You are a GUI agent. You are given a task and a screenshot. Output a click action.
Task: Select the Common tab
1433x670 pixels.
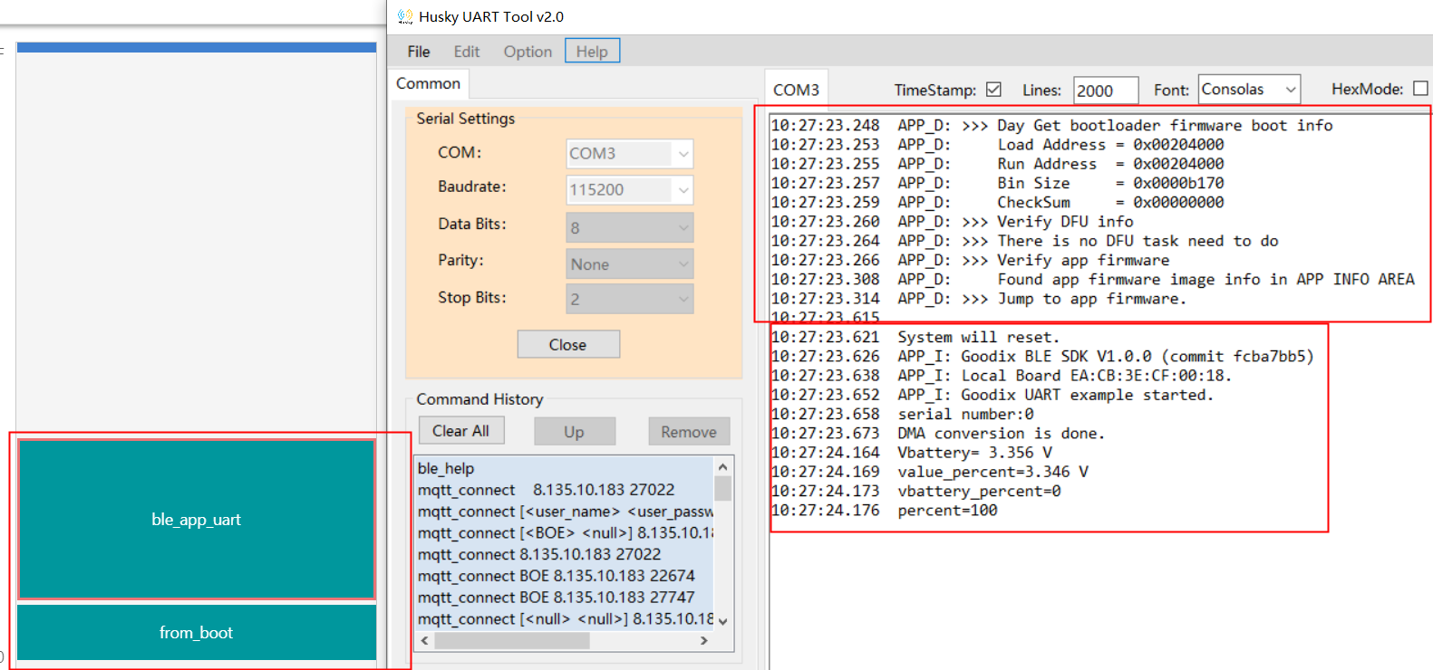point(428,83)
